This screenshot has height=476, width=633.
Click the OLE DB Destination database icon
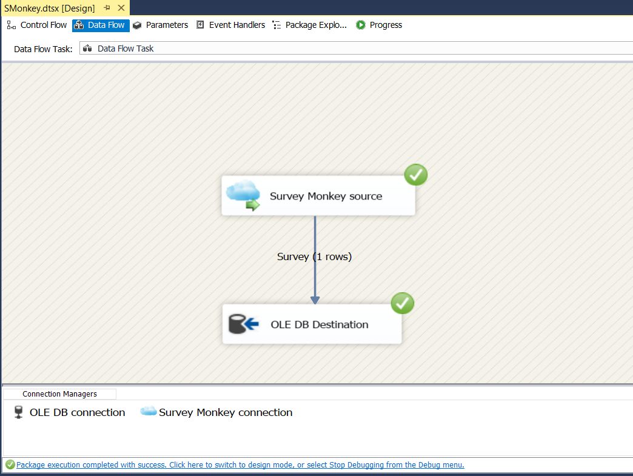pos(243,324)
